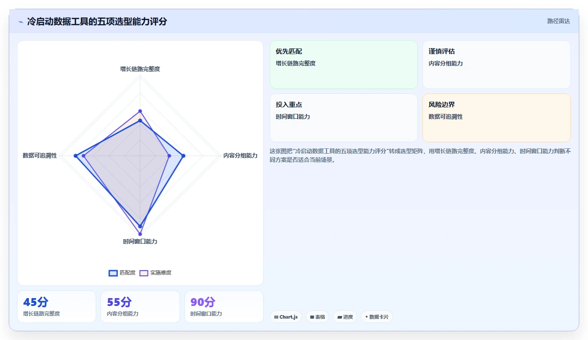Click the 内容分组能力 radar axis label
The height and width of the screenshot is (340, 588).
click(x=240, y=155)
